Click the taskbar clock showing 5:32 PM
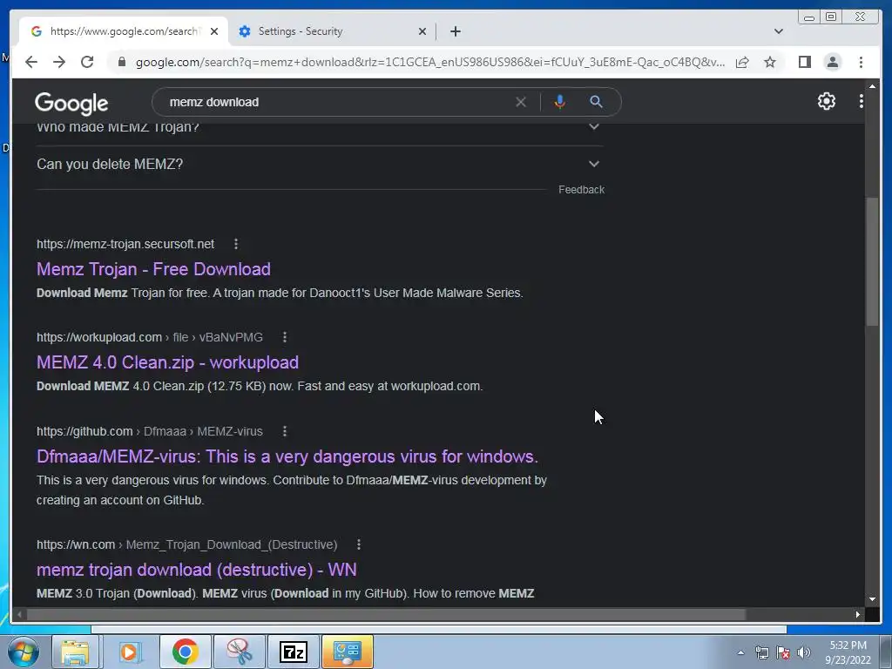Viewport: 892px width, 669px height. click(x=848, y=652)
